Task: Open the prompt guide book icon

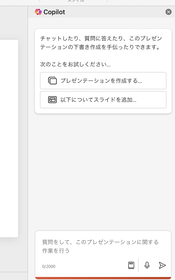Action: coord(131,265)
